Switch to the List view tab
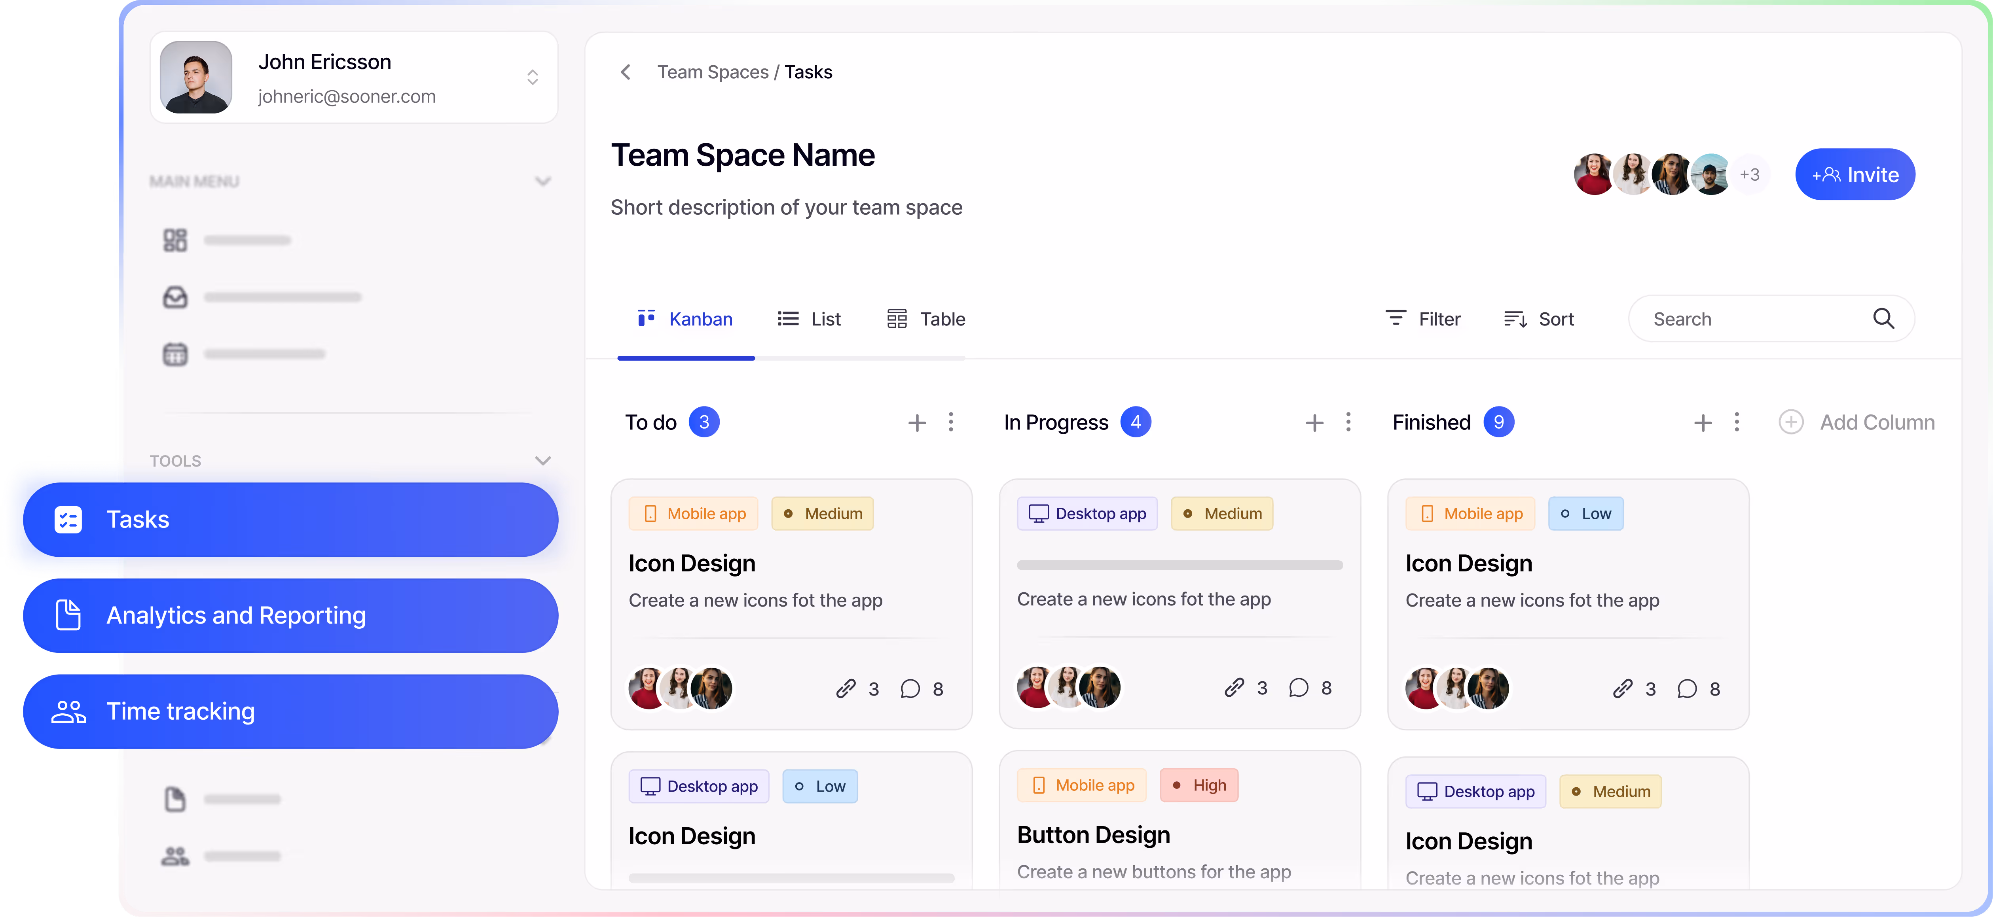The image size is (1993, 917). point(809,320)
